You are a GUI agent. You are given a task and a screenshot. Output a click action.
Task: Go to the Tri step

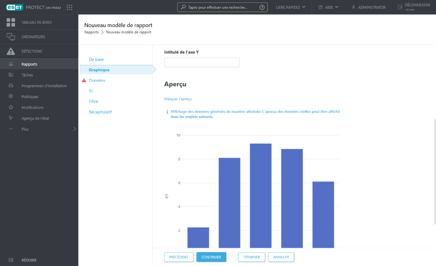[x=91, y=91]
